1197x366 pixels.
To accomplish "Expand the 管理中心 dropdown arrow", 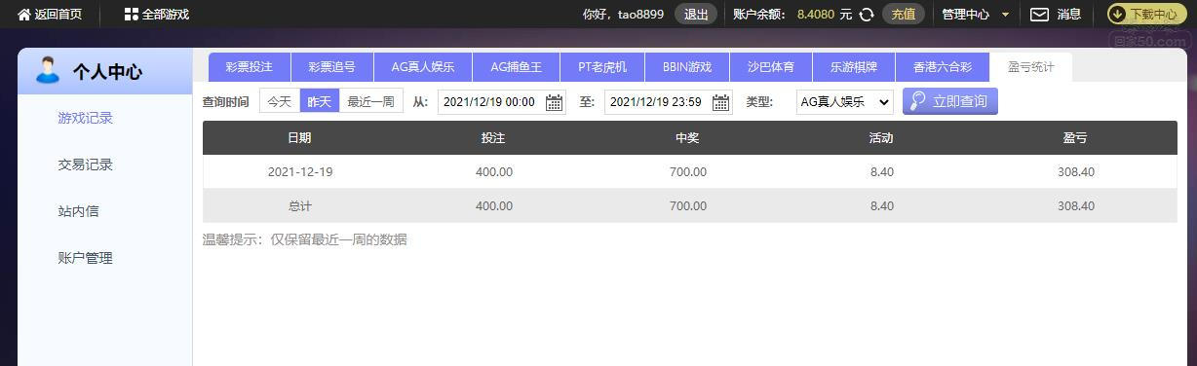I will click(1006, 15).
